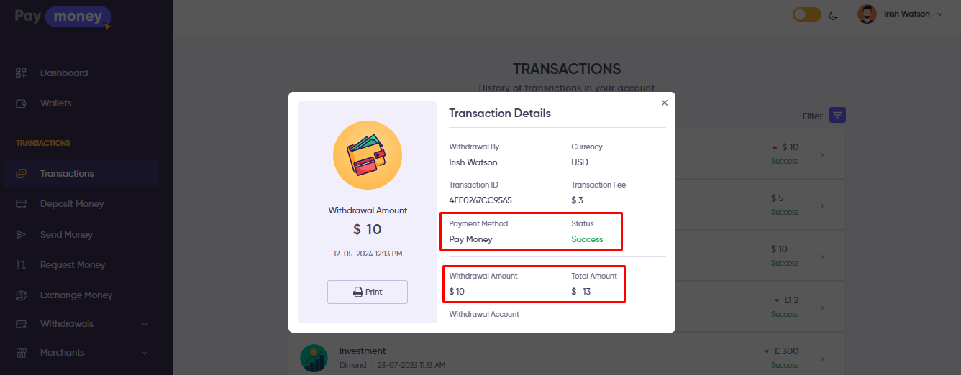
Task: Click the Send Money paper-plane icon
Action: pos(21,235)
